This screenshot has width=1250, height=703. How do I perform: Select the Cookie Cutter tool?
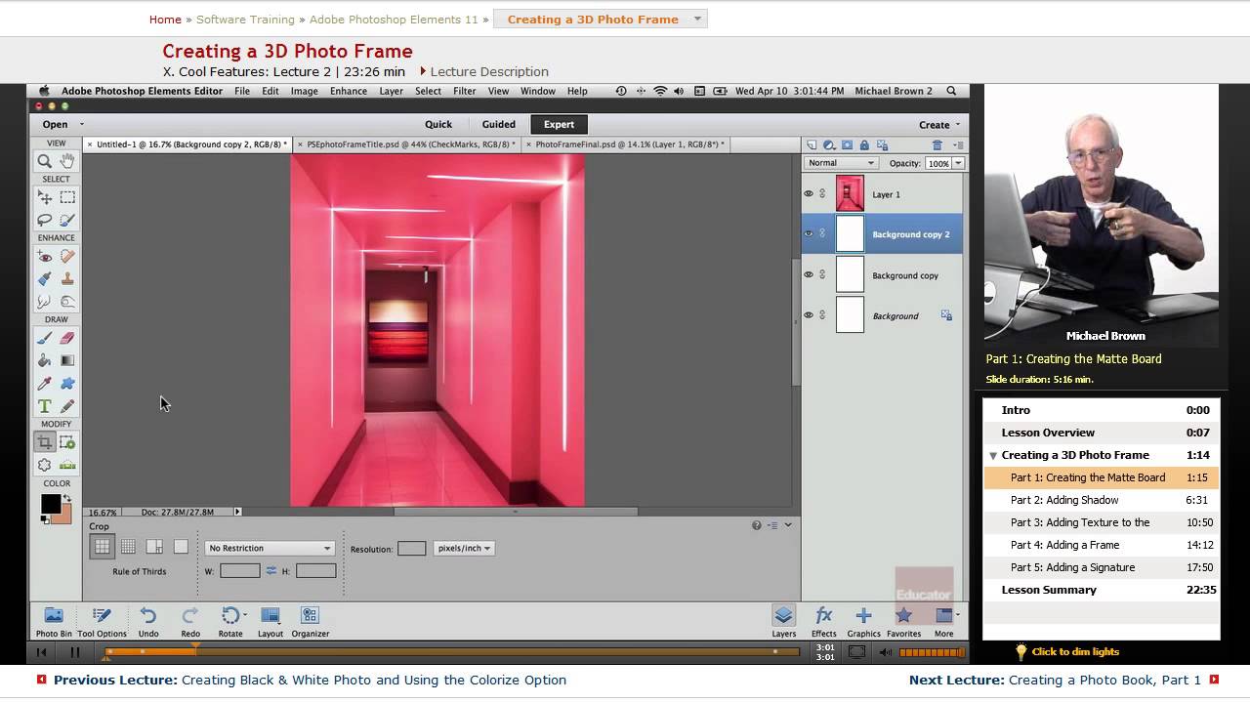click(45, 465)
